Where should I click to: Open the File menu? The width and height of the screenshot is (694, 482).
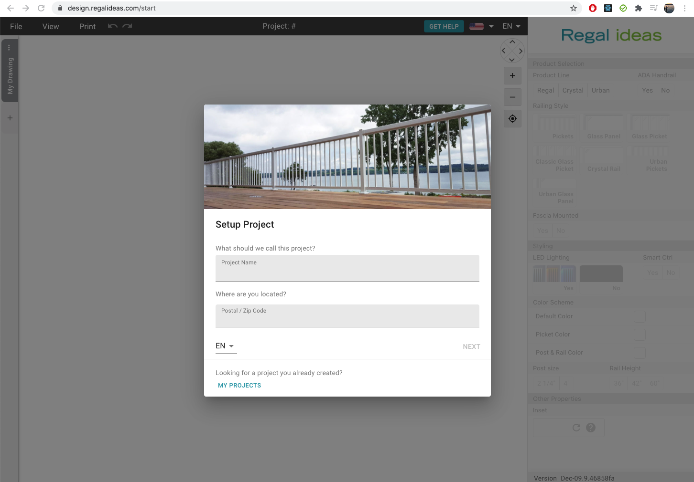pyautogui.click(x=16, y=26)
